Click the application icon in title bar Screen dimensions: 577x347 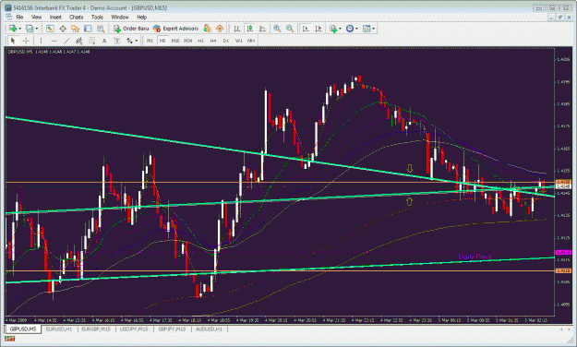pyautogui.click(x=8, y=7)
